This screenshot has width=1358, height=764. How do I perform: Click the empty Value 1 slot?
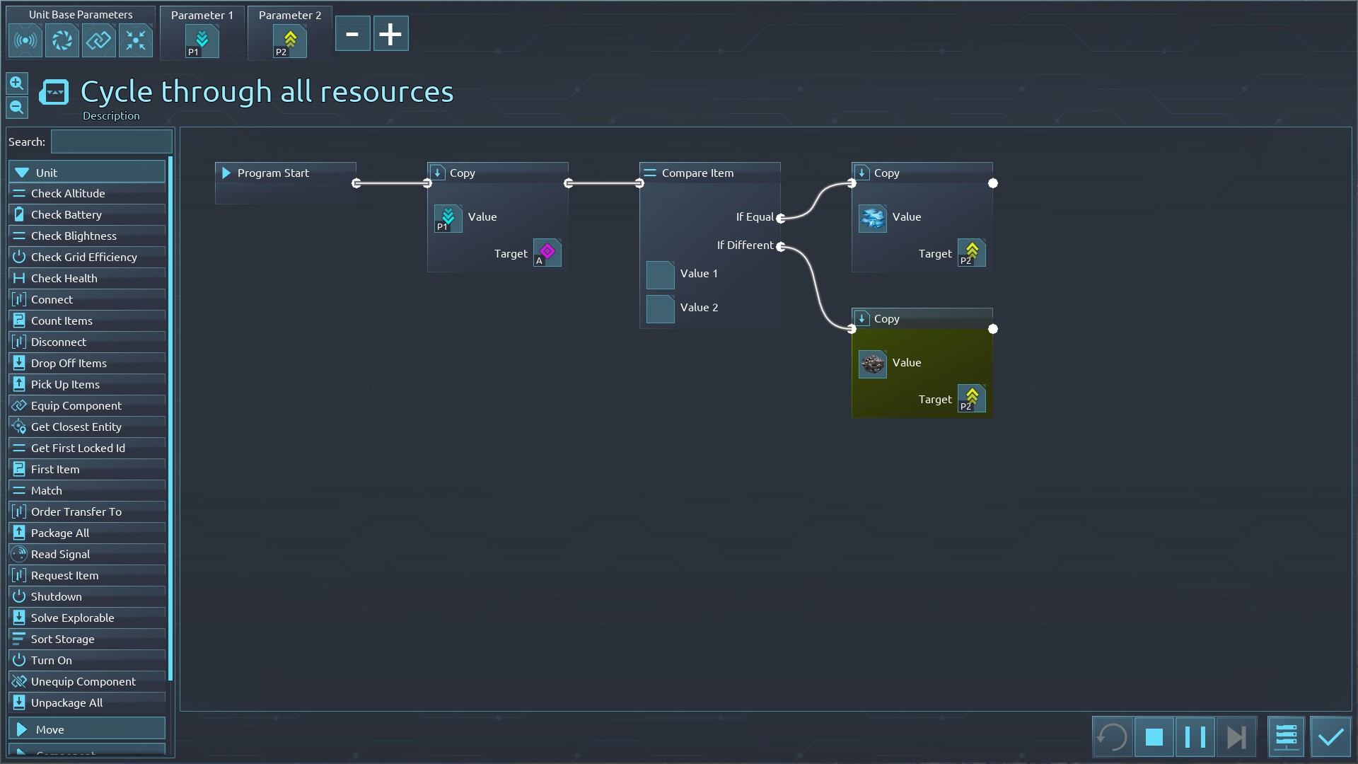pos(660,275)
